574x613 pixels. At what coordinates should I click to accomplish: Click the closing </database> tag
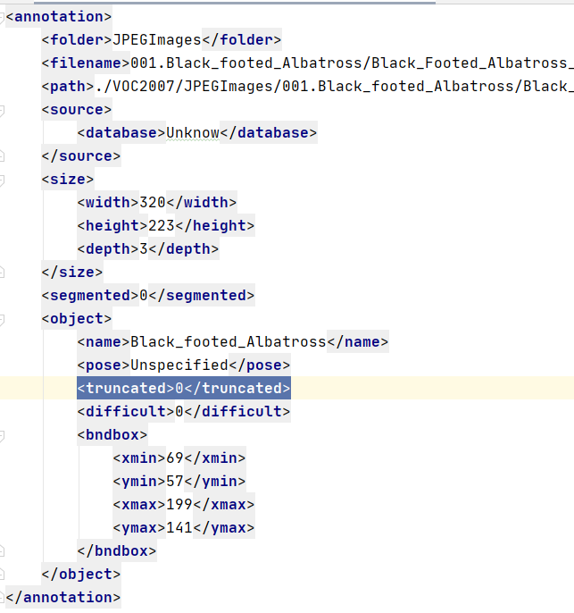[x=269, y=133]
